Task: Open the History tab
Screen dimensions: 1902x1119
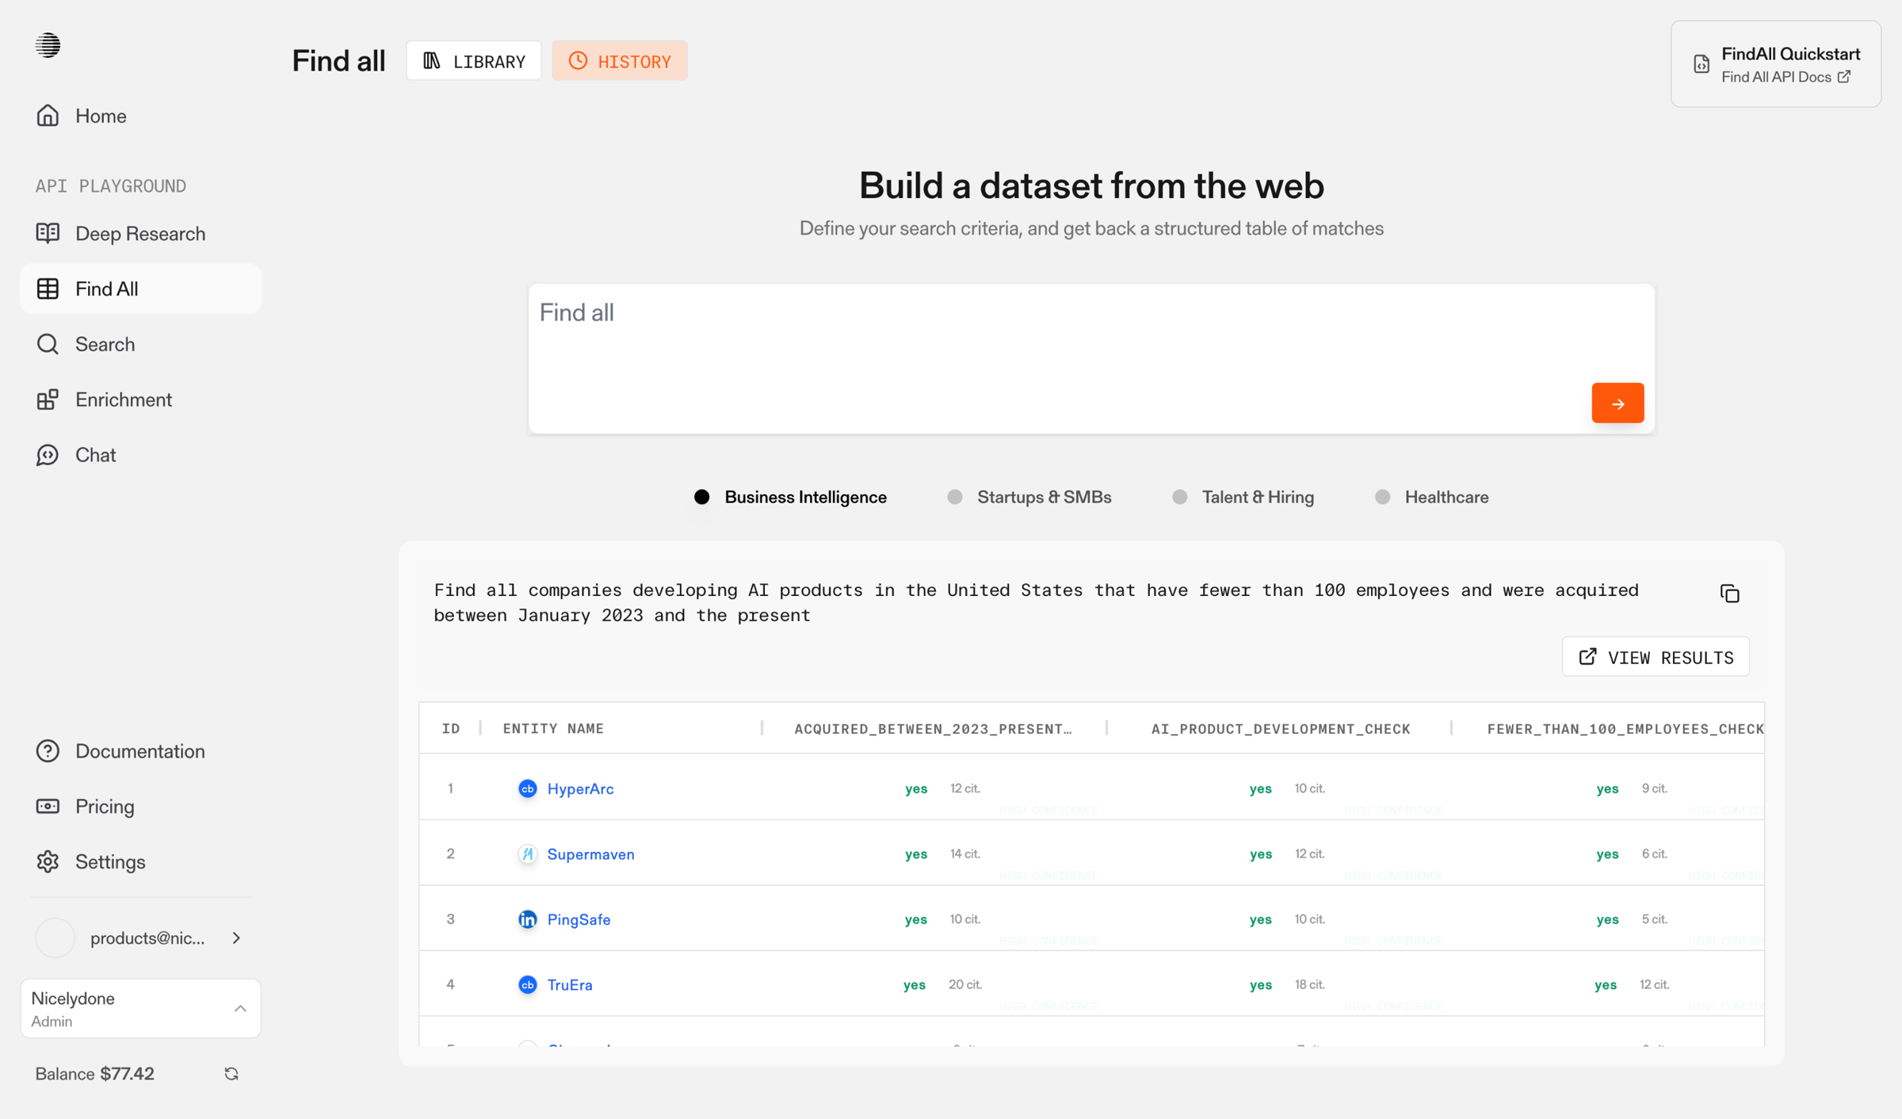Action: [x=620, y=61]
